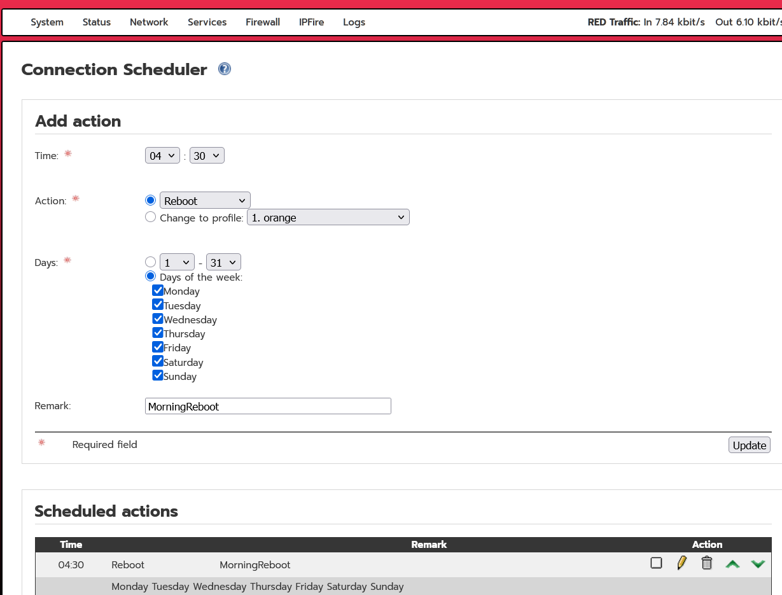The image size is (782, 595).
Task: Open the Logs menu
Action: tap(354, 22)
